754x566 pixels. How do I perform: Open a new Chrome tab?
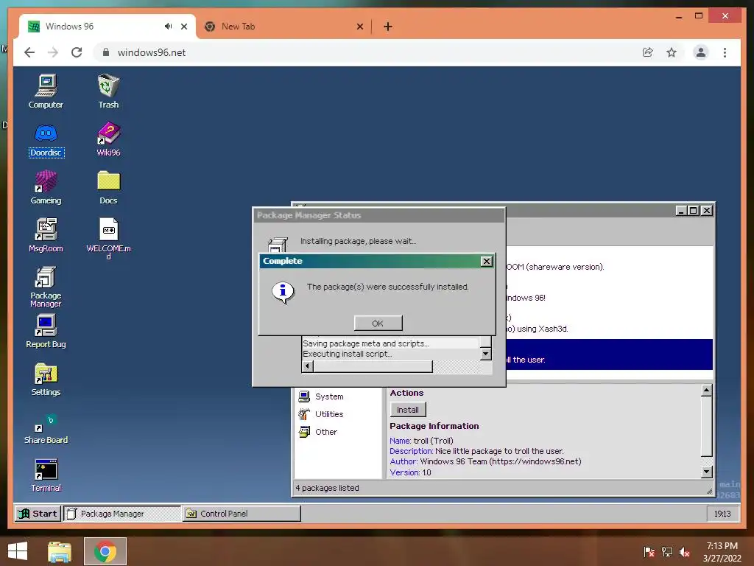388,27
